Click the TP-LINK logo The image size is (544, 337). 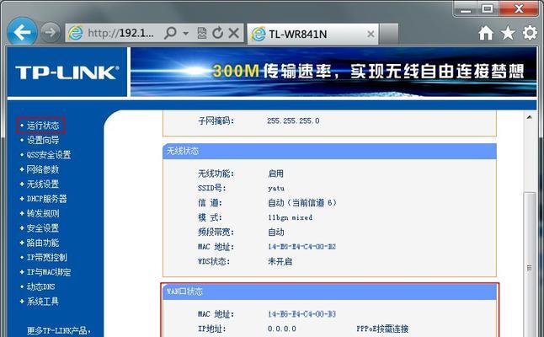pyautogui.click(x=67, y=72)
